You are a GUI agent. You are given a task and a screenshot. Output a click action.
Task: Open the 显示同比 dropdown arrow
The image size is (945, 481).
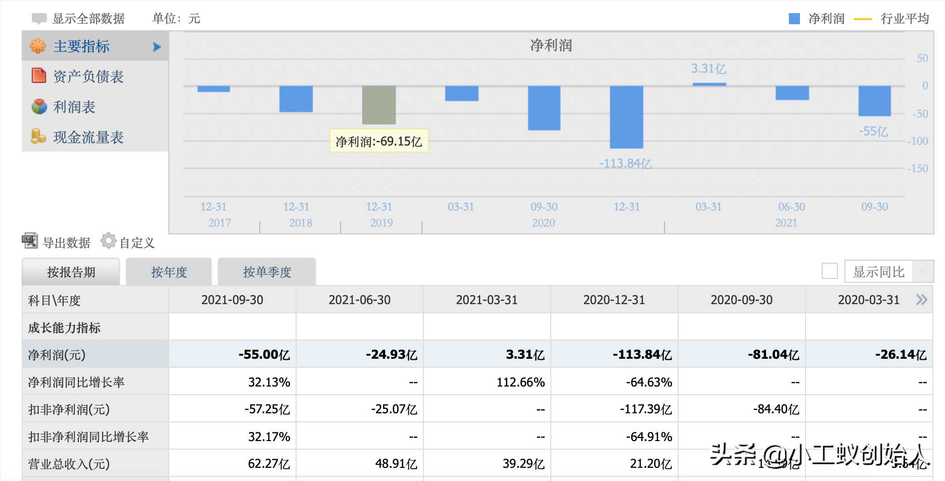point(923,271)
